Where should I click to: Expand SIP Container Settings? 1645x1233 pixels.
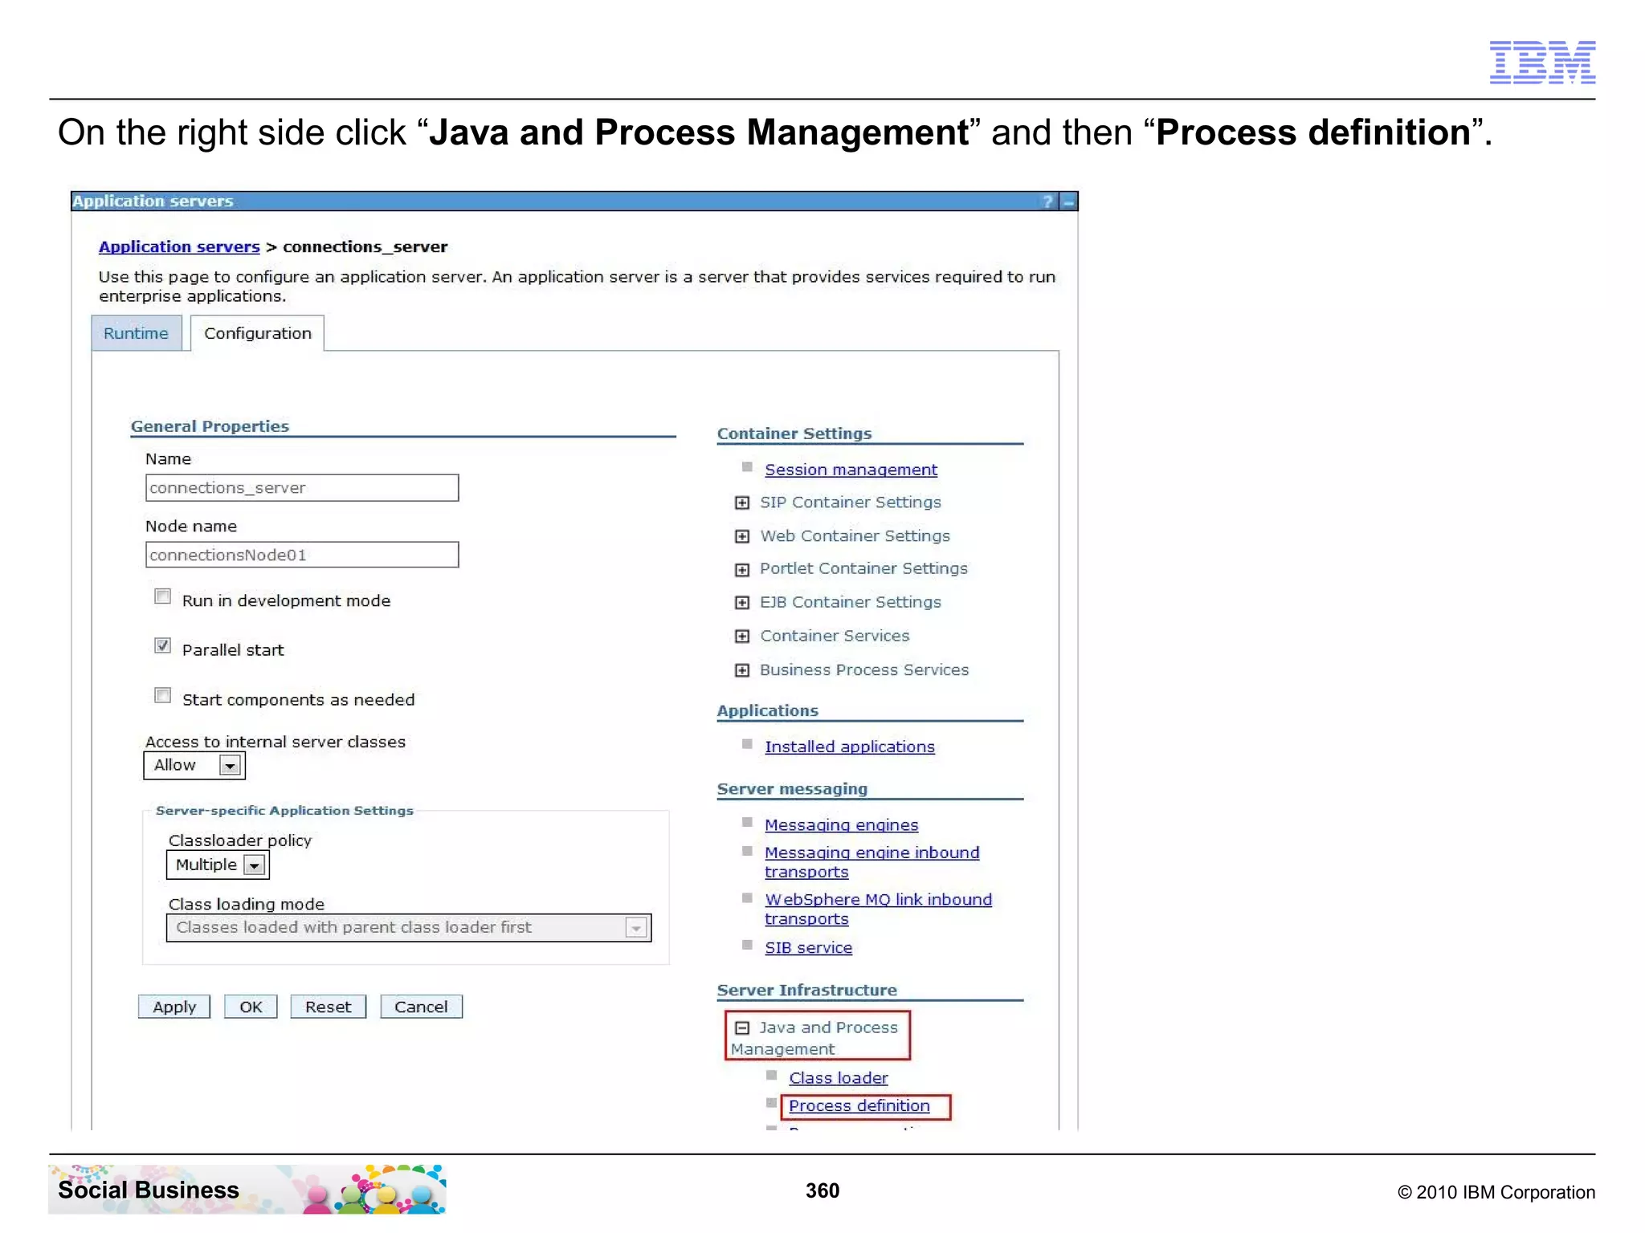point(742,503)
